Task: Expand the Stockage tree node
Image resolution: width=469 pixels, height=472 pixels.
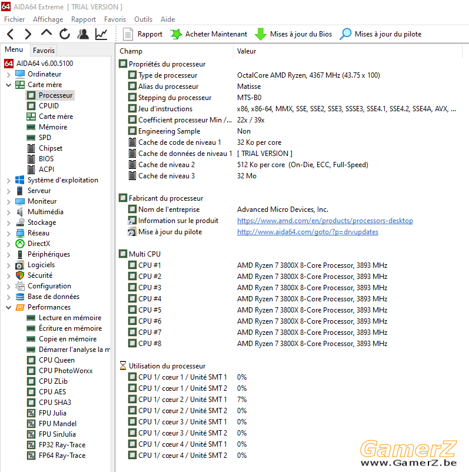Action: click(x=8, y=222)
